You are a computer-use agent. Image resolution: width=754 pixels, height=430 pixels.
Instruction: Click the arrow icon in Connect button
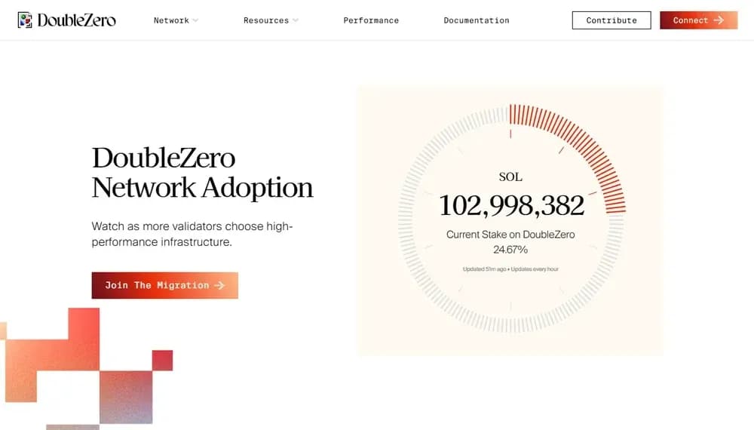[x=719, y=20]
